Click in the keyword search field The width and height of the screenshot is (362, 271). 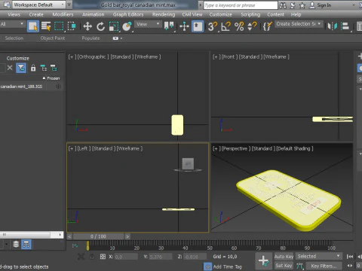point(241,5)
